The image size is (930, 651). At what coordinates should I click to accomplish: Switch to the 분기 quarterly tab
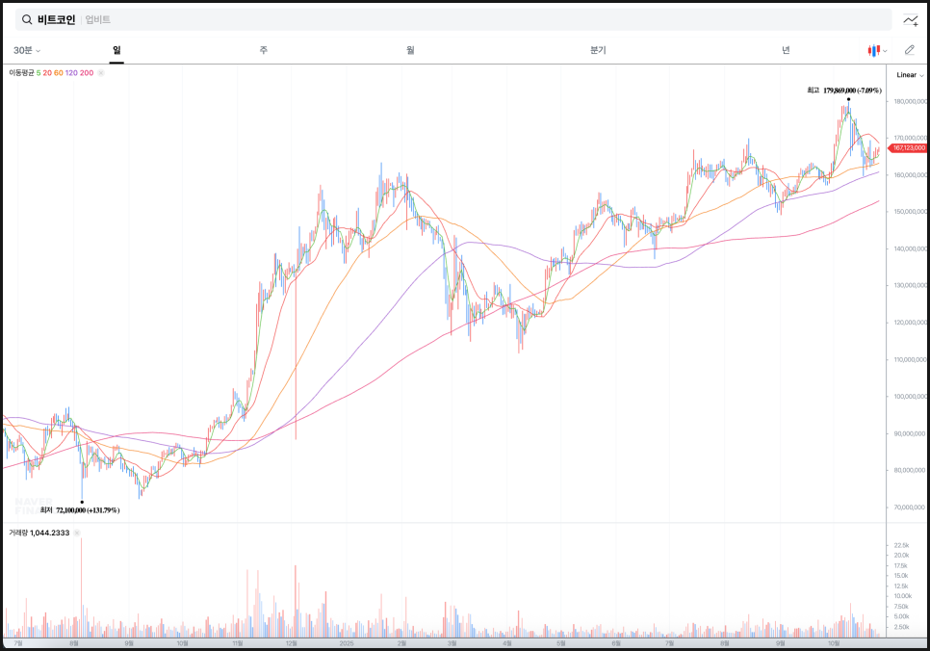[598, 50]
